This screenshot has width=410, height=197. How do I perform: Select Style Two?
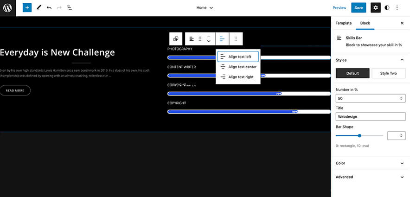(388, 73)
